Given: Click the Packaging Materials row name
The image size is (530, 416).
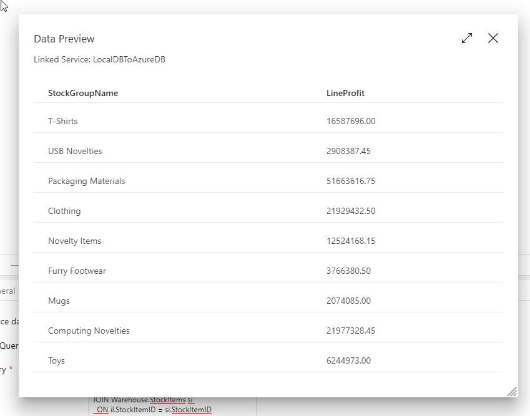Looking at the screenshot, I should point(87,181).
